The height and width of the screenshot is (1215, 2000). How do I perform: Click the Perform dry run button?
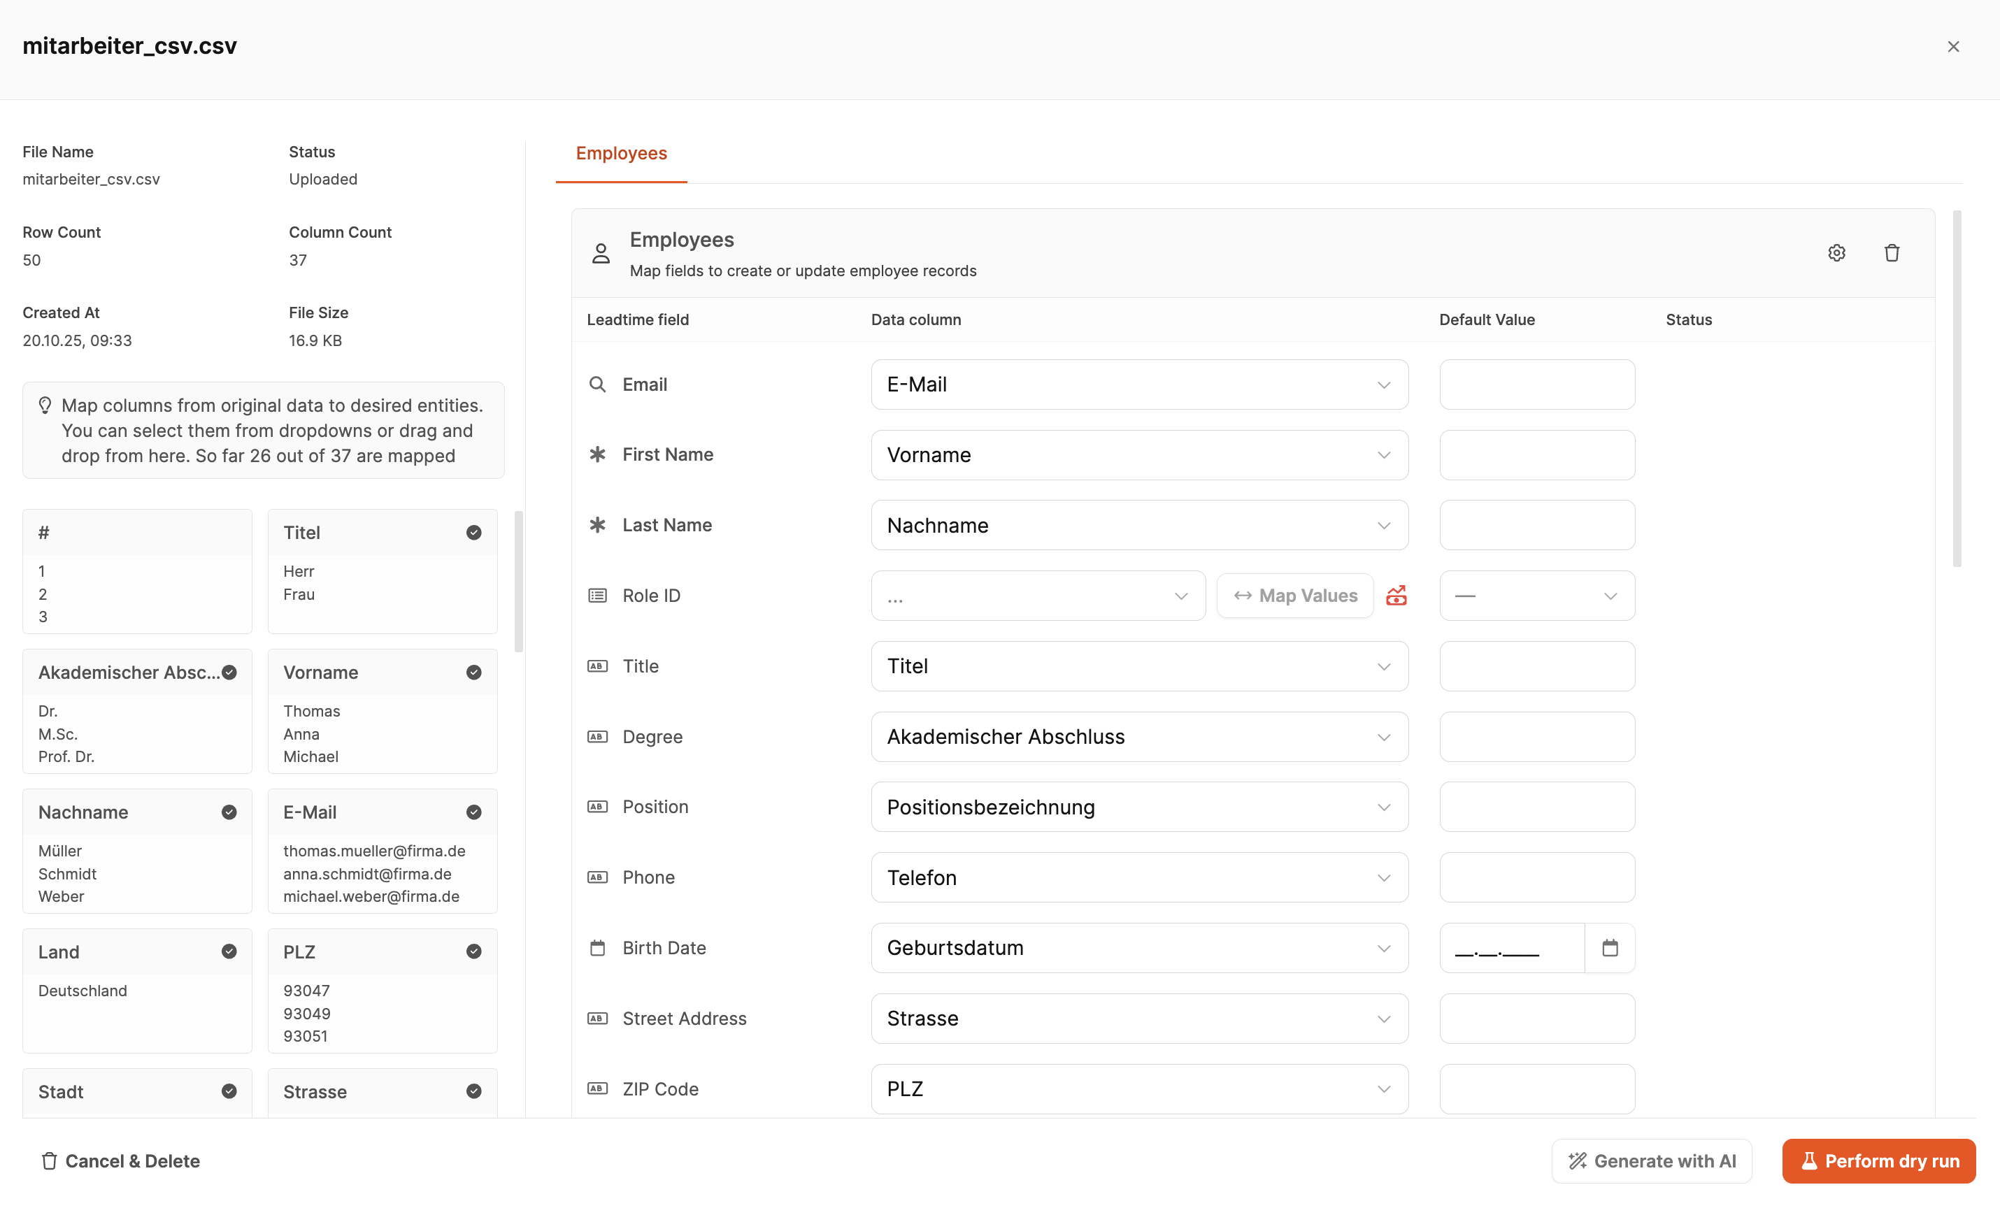coord(1878,1160)
